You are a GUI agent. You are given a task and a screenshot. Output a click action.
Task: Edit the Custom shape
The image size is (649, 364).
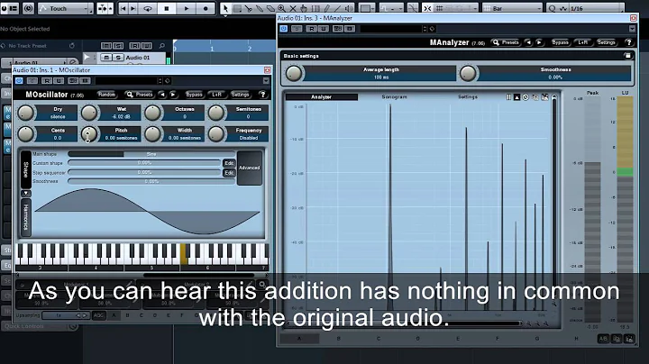click(229, 163)
